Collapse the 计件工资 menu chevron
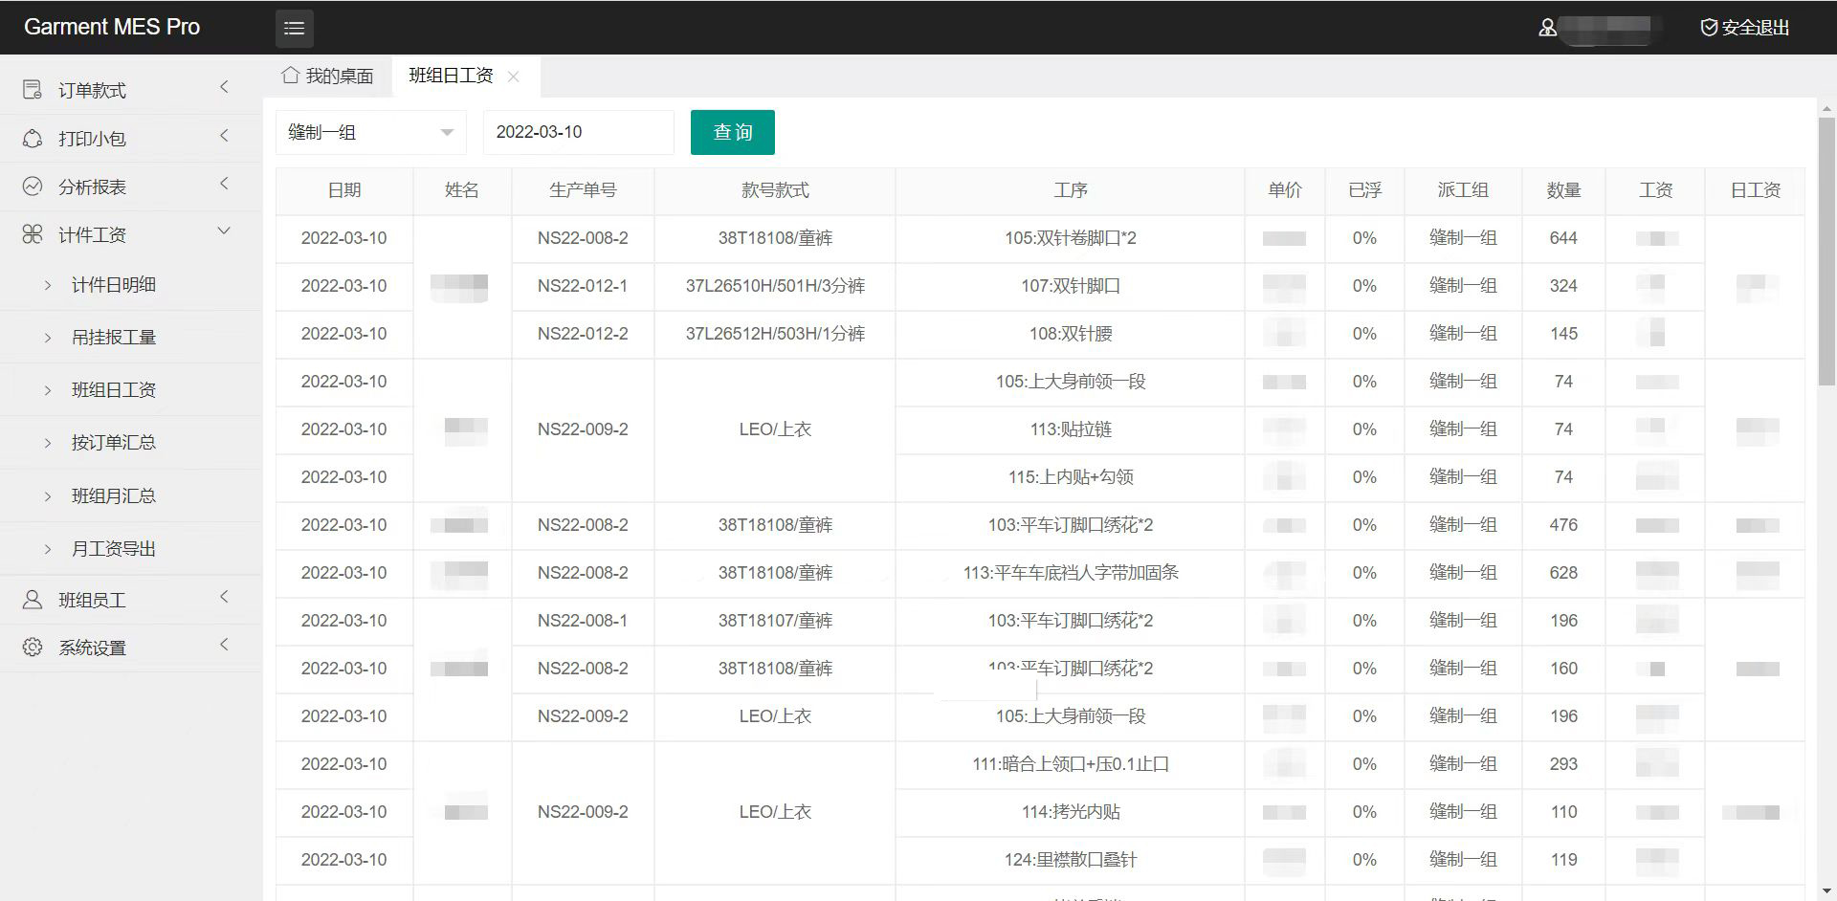The width and height of the screenshot is (1837, 901). (x=224, y=231)
